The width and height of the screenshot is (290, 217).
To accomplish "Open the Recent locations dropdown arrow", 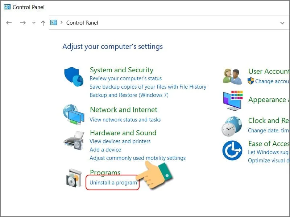I will tap(34, 23).
